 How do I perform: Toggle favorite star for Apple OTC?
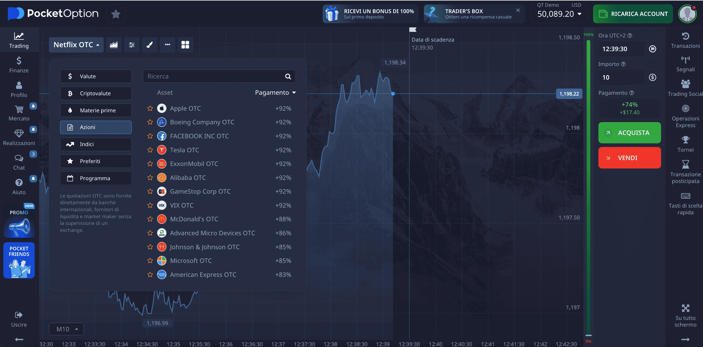(150, 108)
